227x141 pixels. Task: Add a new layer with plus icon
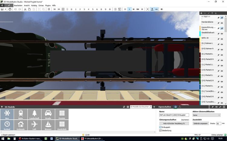[201, 13]
